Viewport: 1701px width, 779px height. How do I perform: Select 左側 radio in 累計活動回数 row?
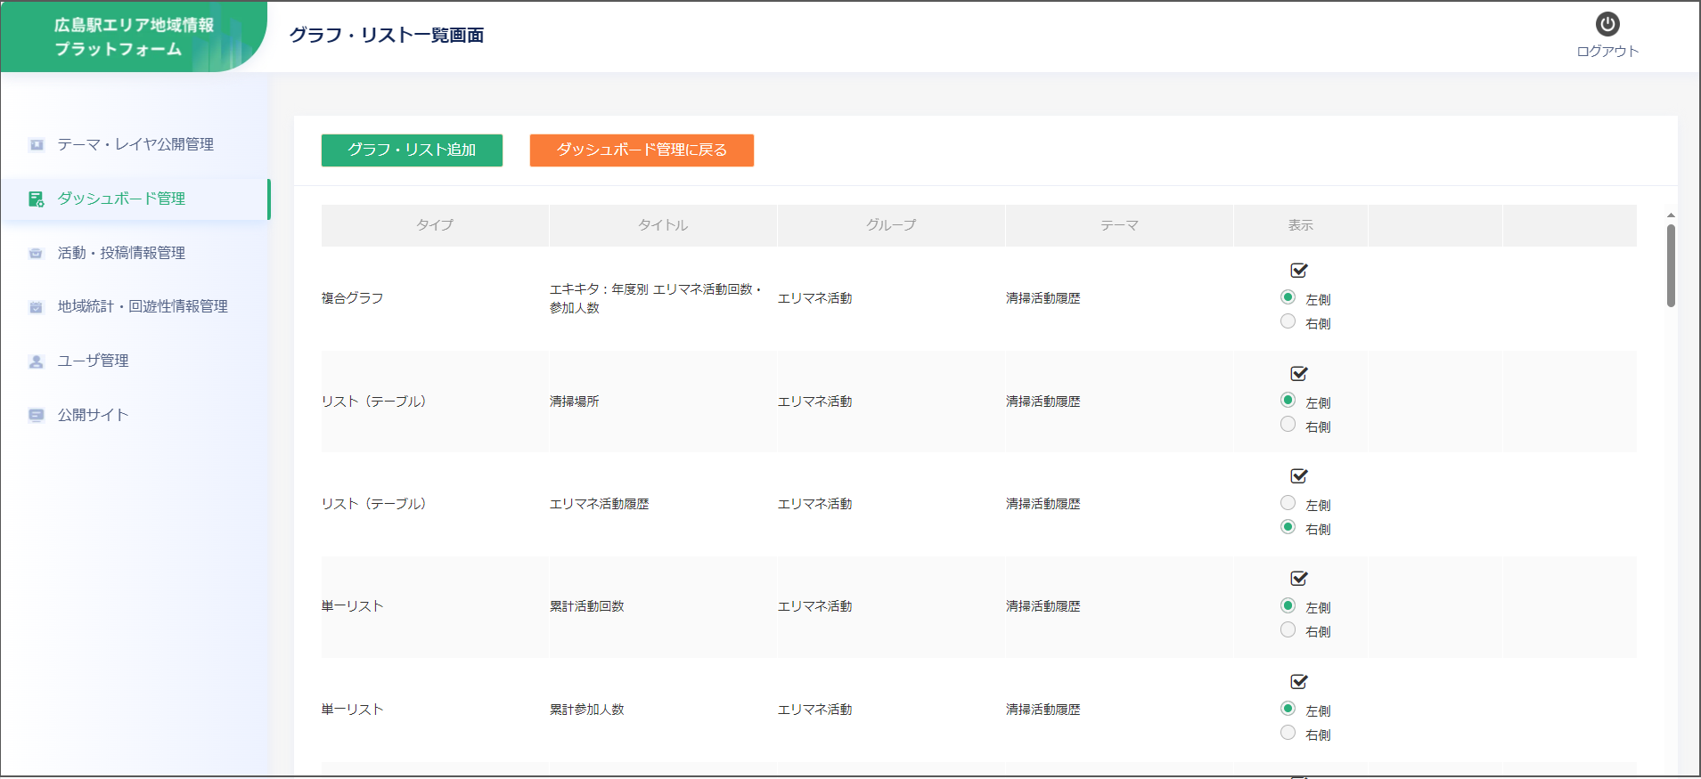point(1288,605)
